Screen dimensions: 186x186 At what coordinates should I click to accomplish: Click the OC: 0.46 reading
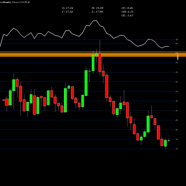[x=127, y=8]
